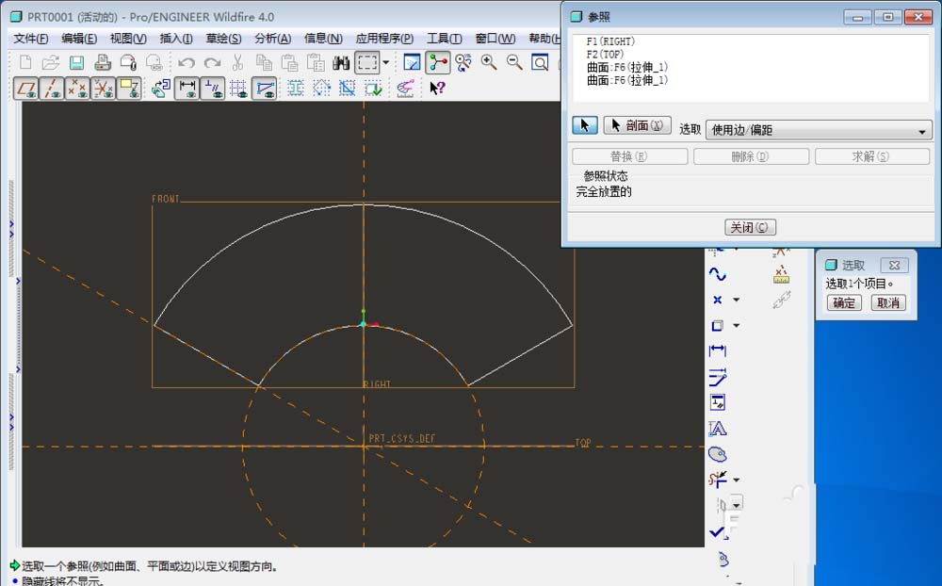The width and height of the screenshot is (942, 586).
Task: Toggle datum axis display
Action: pos(52,89)
